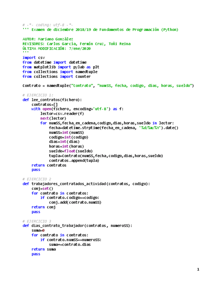
Task: Select the 'AUTOR: Mariano González' line
Action: (x=48, y=39)
